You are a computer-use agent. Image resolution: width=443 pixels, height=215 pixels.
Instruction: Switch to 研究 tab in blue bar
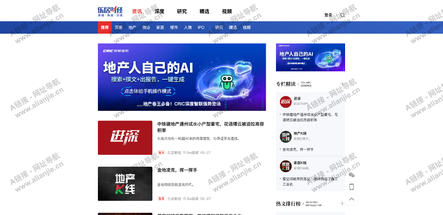tap(219, 27)
